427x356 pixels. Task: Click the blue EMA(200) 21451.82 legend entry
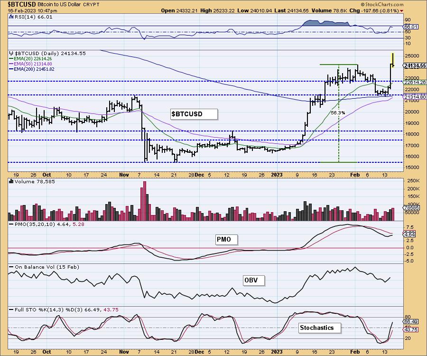point(32,69)
